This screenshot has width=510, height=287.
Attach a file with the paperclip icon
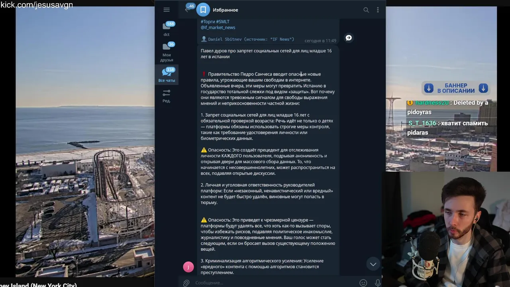tap(186, 283)
